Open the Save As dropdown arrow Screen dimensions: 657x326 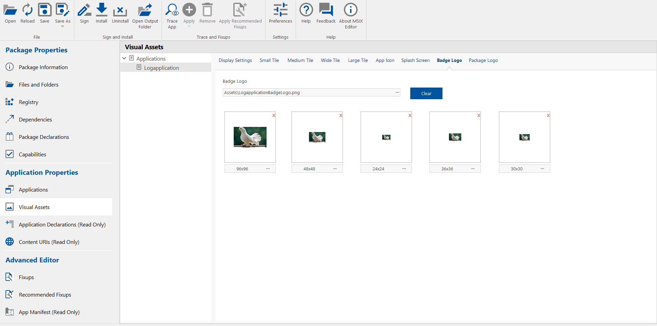[x=63, y=26]
